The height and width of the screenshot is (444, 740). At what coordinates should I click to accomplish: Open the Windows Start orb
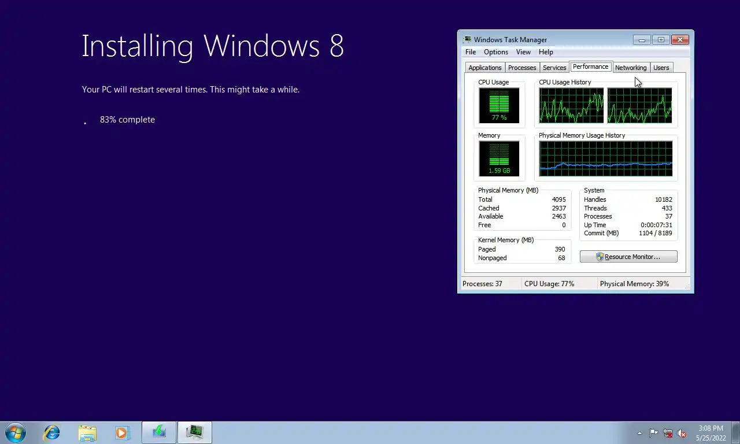pos(16,432)
